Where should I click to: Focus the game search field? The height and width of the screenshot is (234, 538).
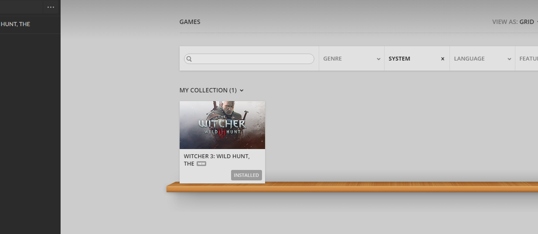[x=249, y=59]
